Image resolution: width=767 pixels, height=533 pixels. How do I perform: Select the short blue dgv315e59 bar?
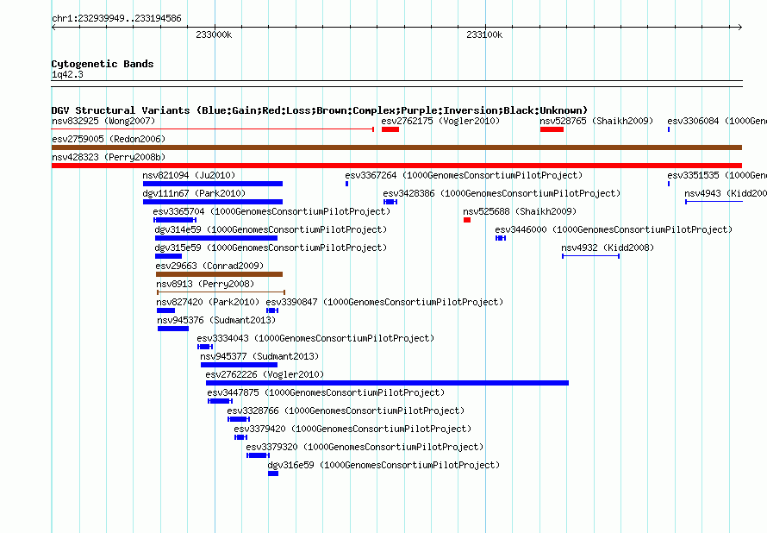(168, 256)
